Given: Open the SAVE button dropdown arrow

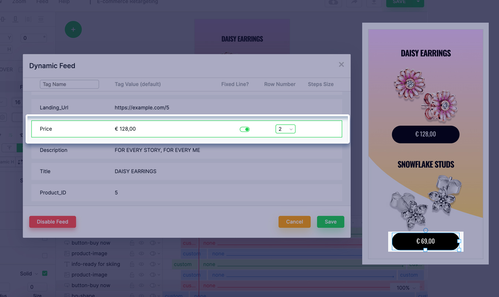Looking at the screenshot, I should coord(418,2).
